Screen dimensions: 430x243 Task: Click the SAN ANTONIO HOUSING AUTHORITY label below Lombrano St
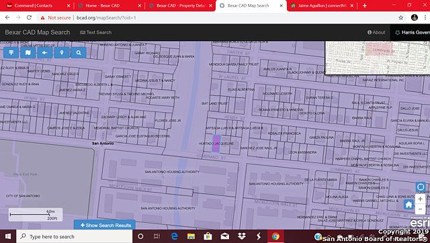click(172, 172)
